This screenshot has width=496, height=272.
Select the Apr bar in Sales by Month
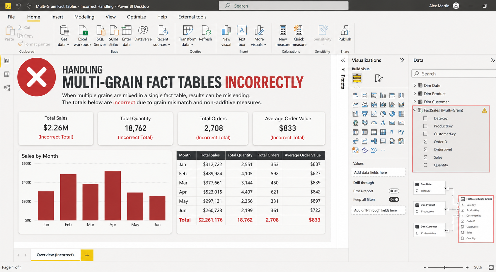coord(113,195)
